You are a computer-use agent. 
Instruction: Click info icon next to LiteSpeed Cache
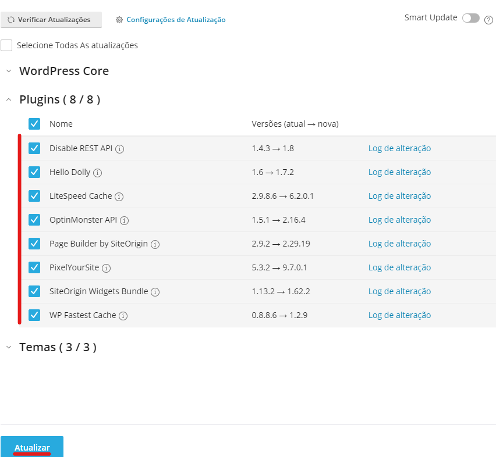119,197
